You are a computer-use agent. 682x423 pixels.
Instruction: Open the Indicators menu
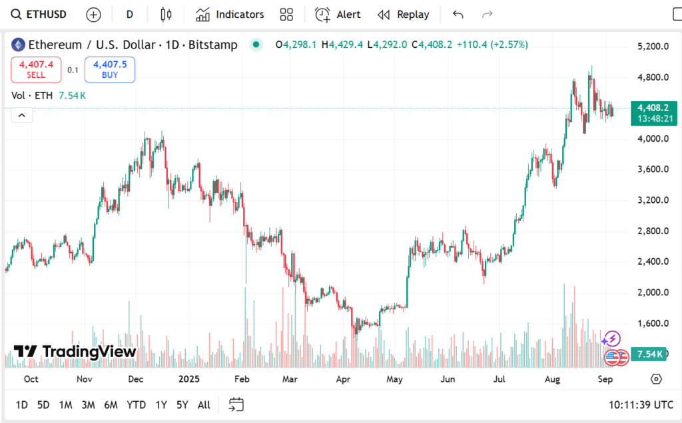click(x=230, y=15)
